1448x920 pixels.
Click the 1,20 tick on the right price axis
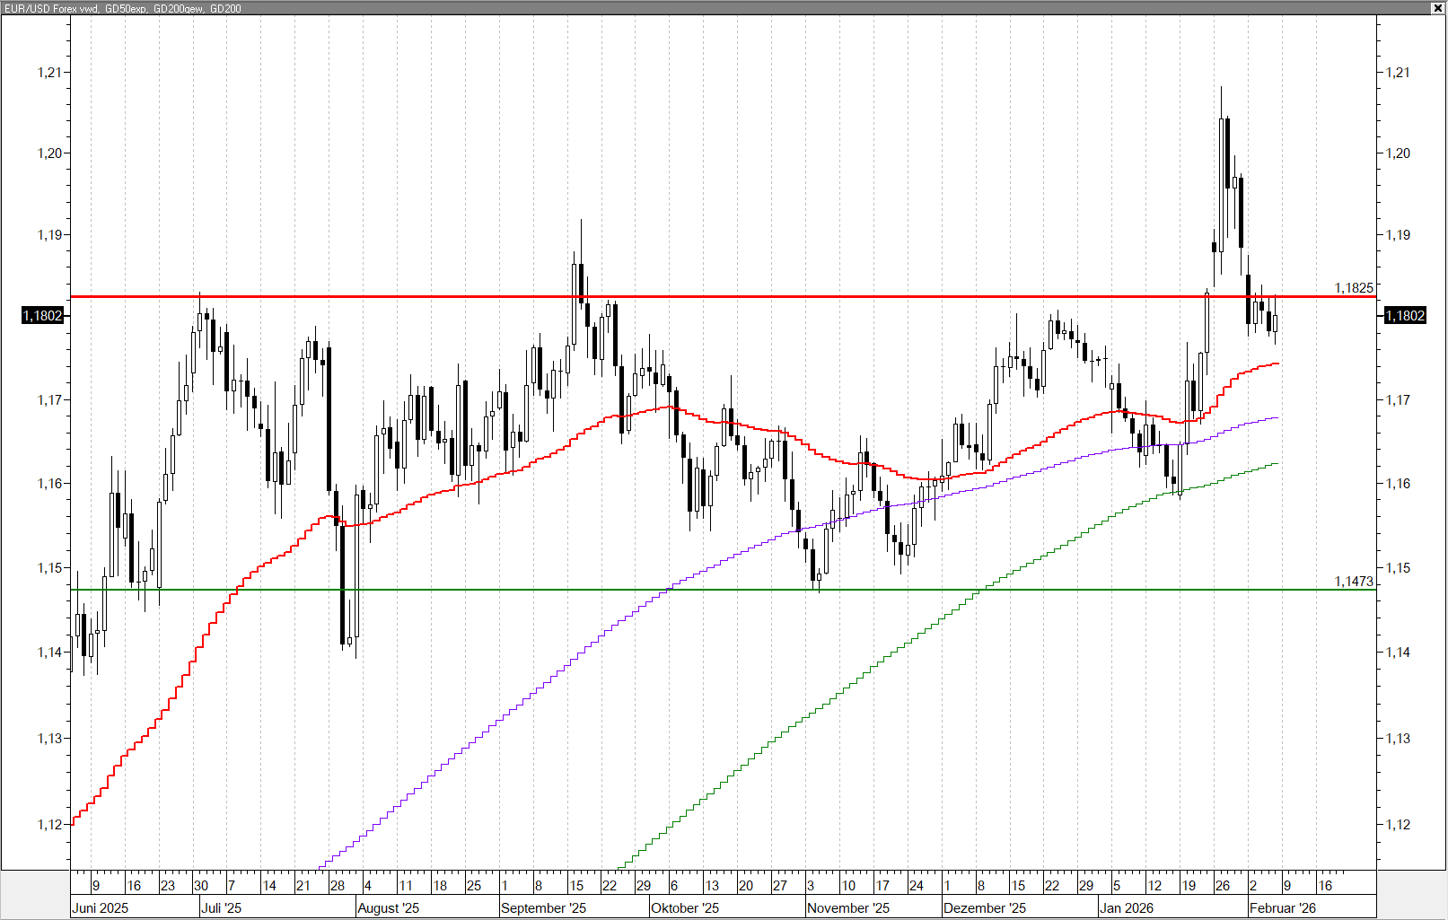[1398, 153]
